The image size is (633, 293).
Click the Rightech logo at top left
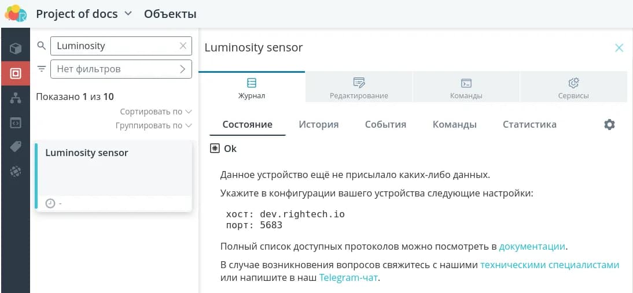(x=16, y=13)
